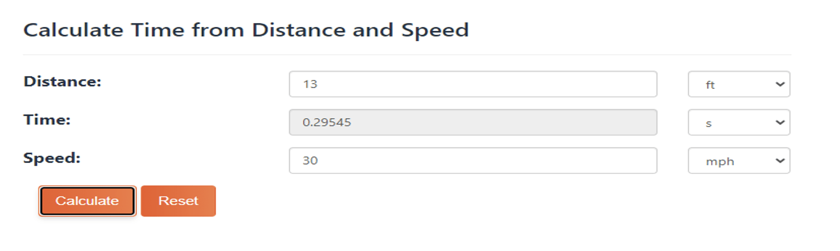Viewport: 840px width, 251px height.
Task: Click the chevron arrow on the ft selector
Action: tap(780, 84)
